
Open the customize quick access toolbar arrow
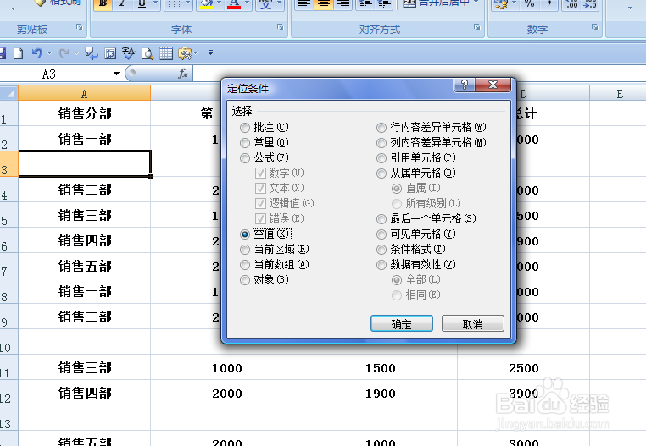pyautogui.click(x=210, y=52)
